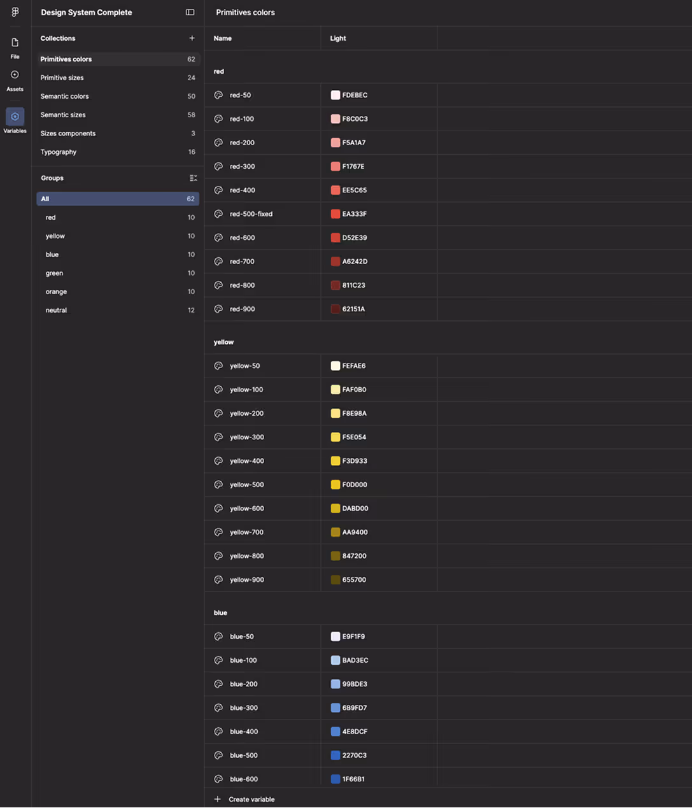Open the 2270C3 swatch for blue-500
This screenshot has width=692, height=808.
tap(335, 755)
